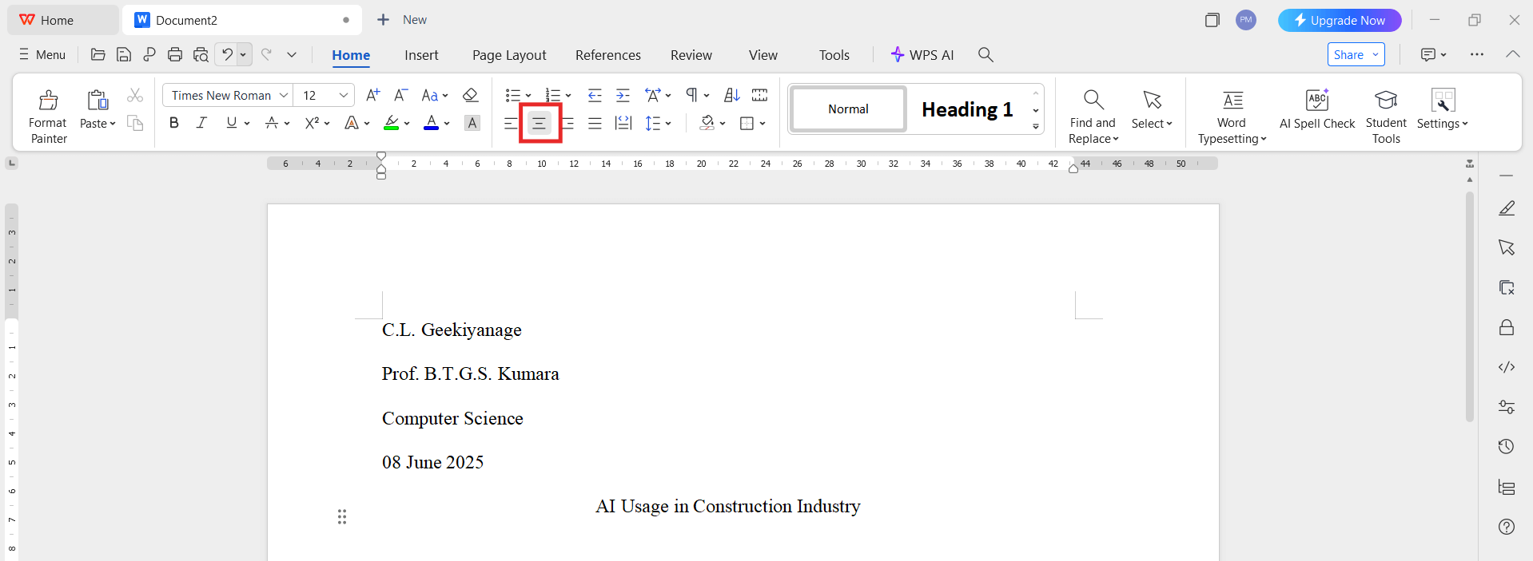
Task: Toggle character shading button
Action: coord(472,123)
